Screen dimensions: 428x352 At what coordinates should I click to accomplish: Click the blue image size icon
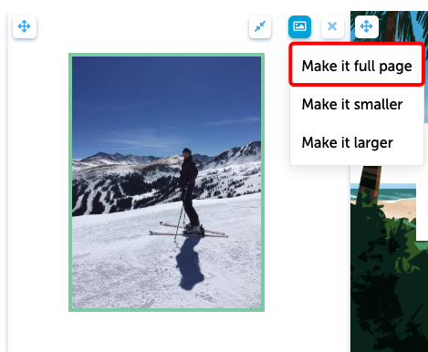tap(299, 26)
